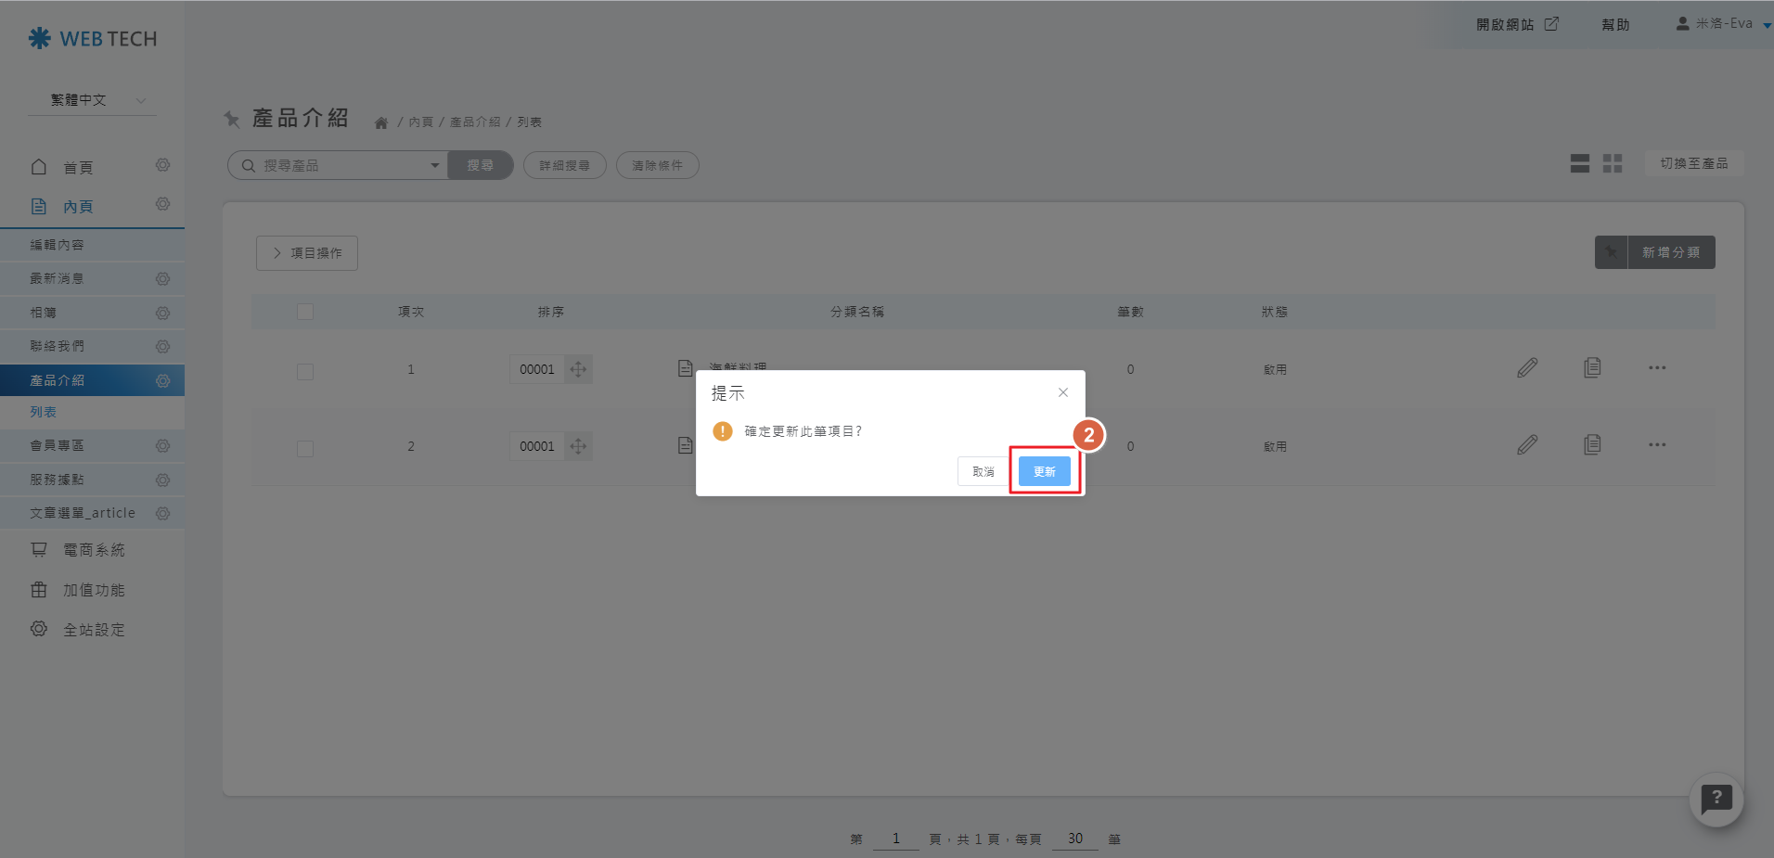Click the home icon in breadcrumb
Viewport: 1774px width, 858px height.
tap(381, 122)
